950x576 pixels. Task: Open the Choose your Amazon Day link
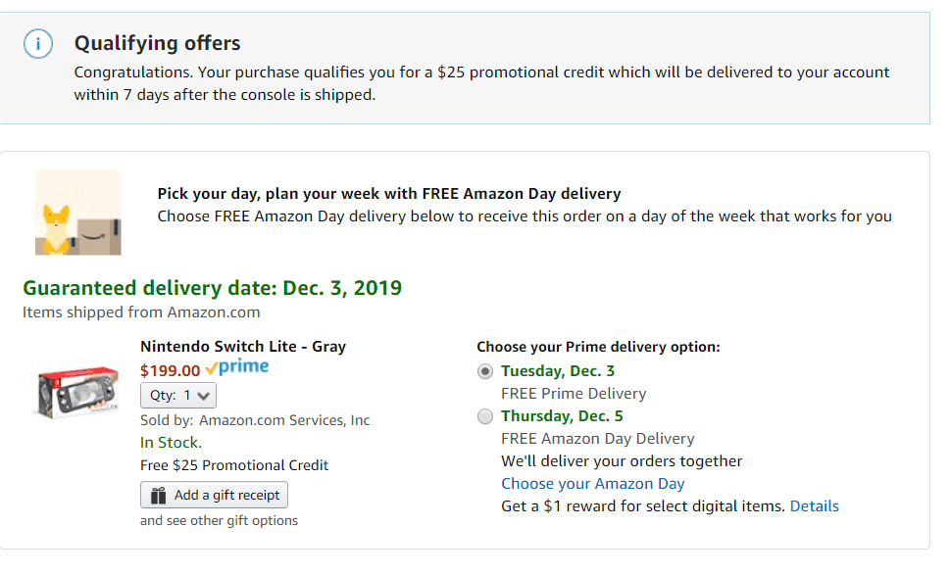click(x=592, y=484)
